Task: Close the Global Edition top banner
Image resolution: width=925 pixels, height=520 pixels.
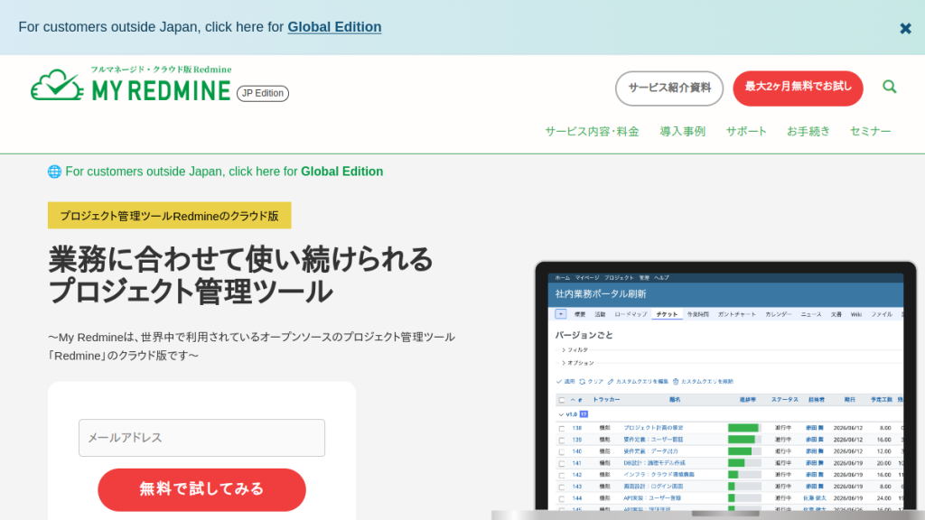Action: tap(905, 28)
